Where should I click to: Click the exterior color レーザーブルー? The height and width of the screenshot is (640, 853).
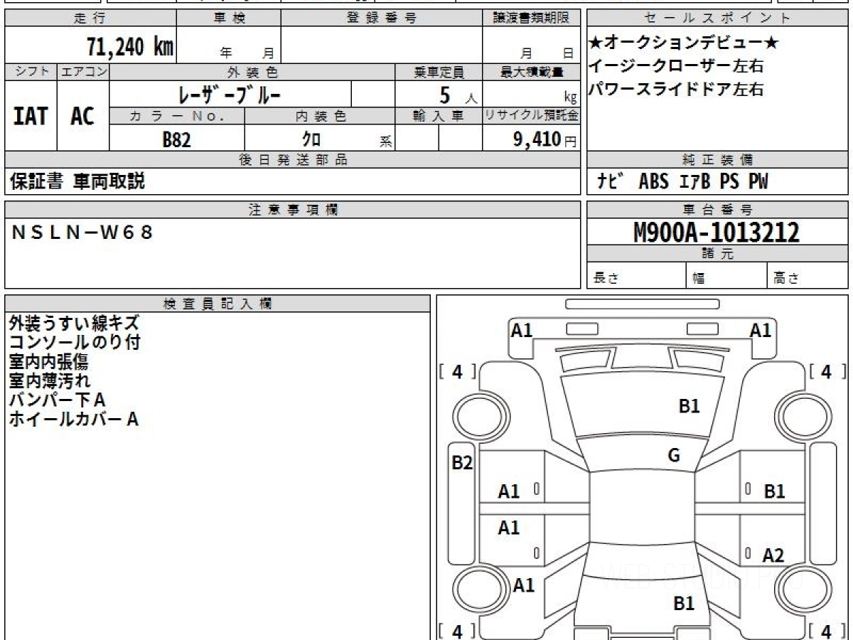229,94
